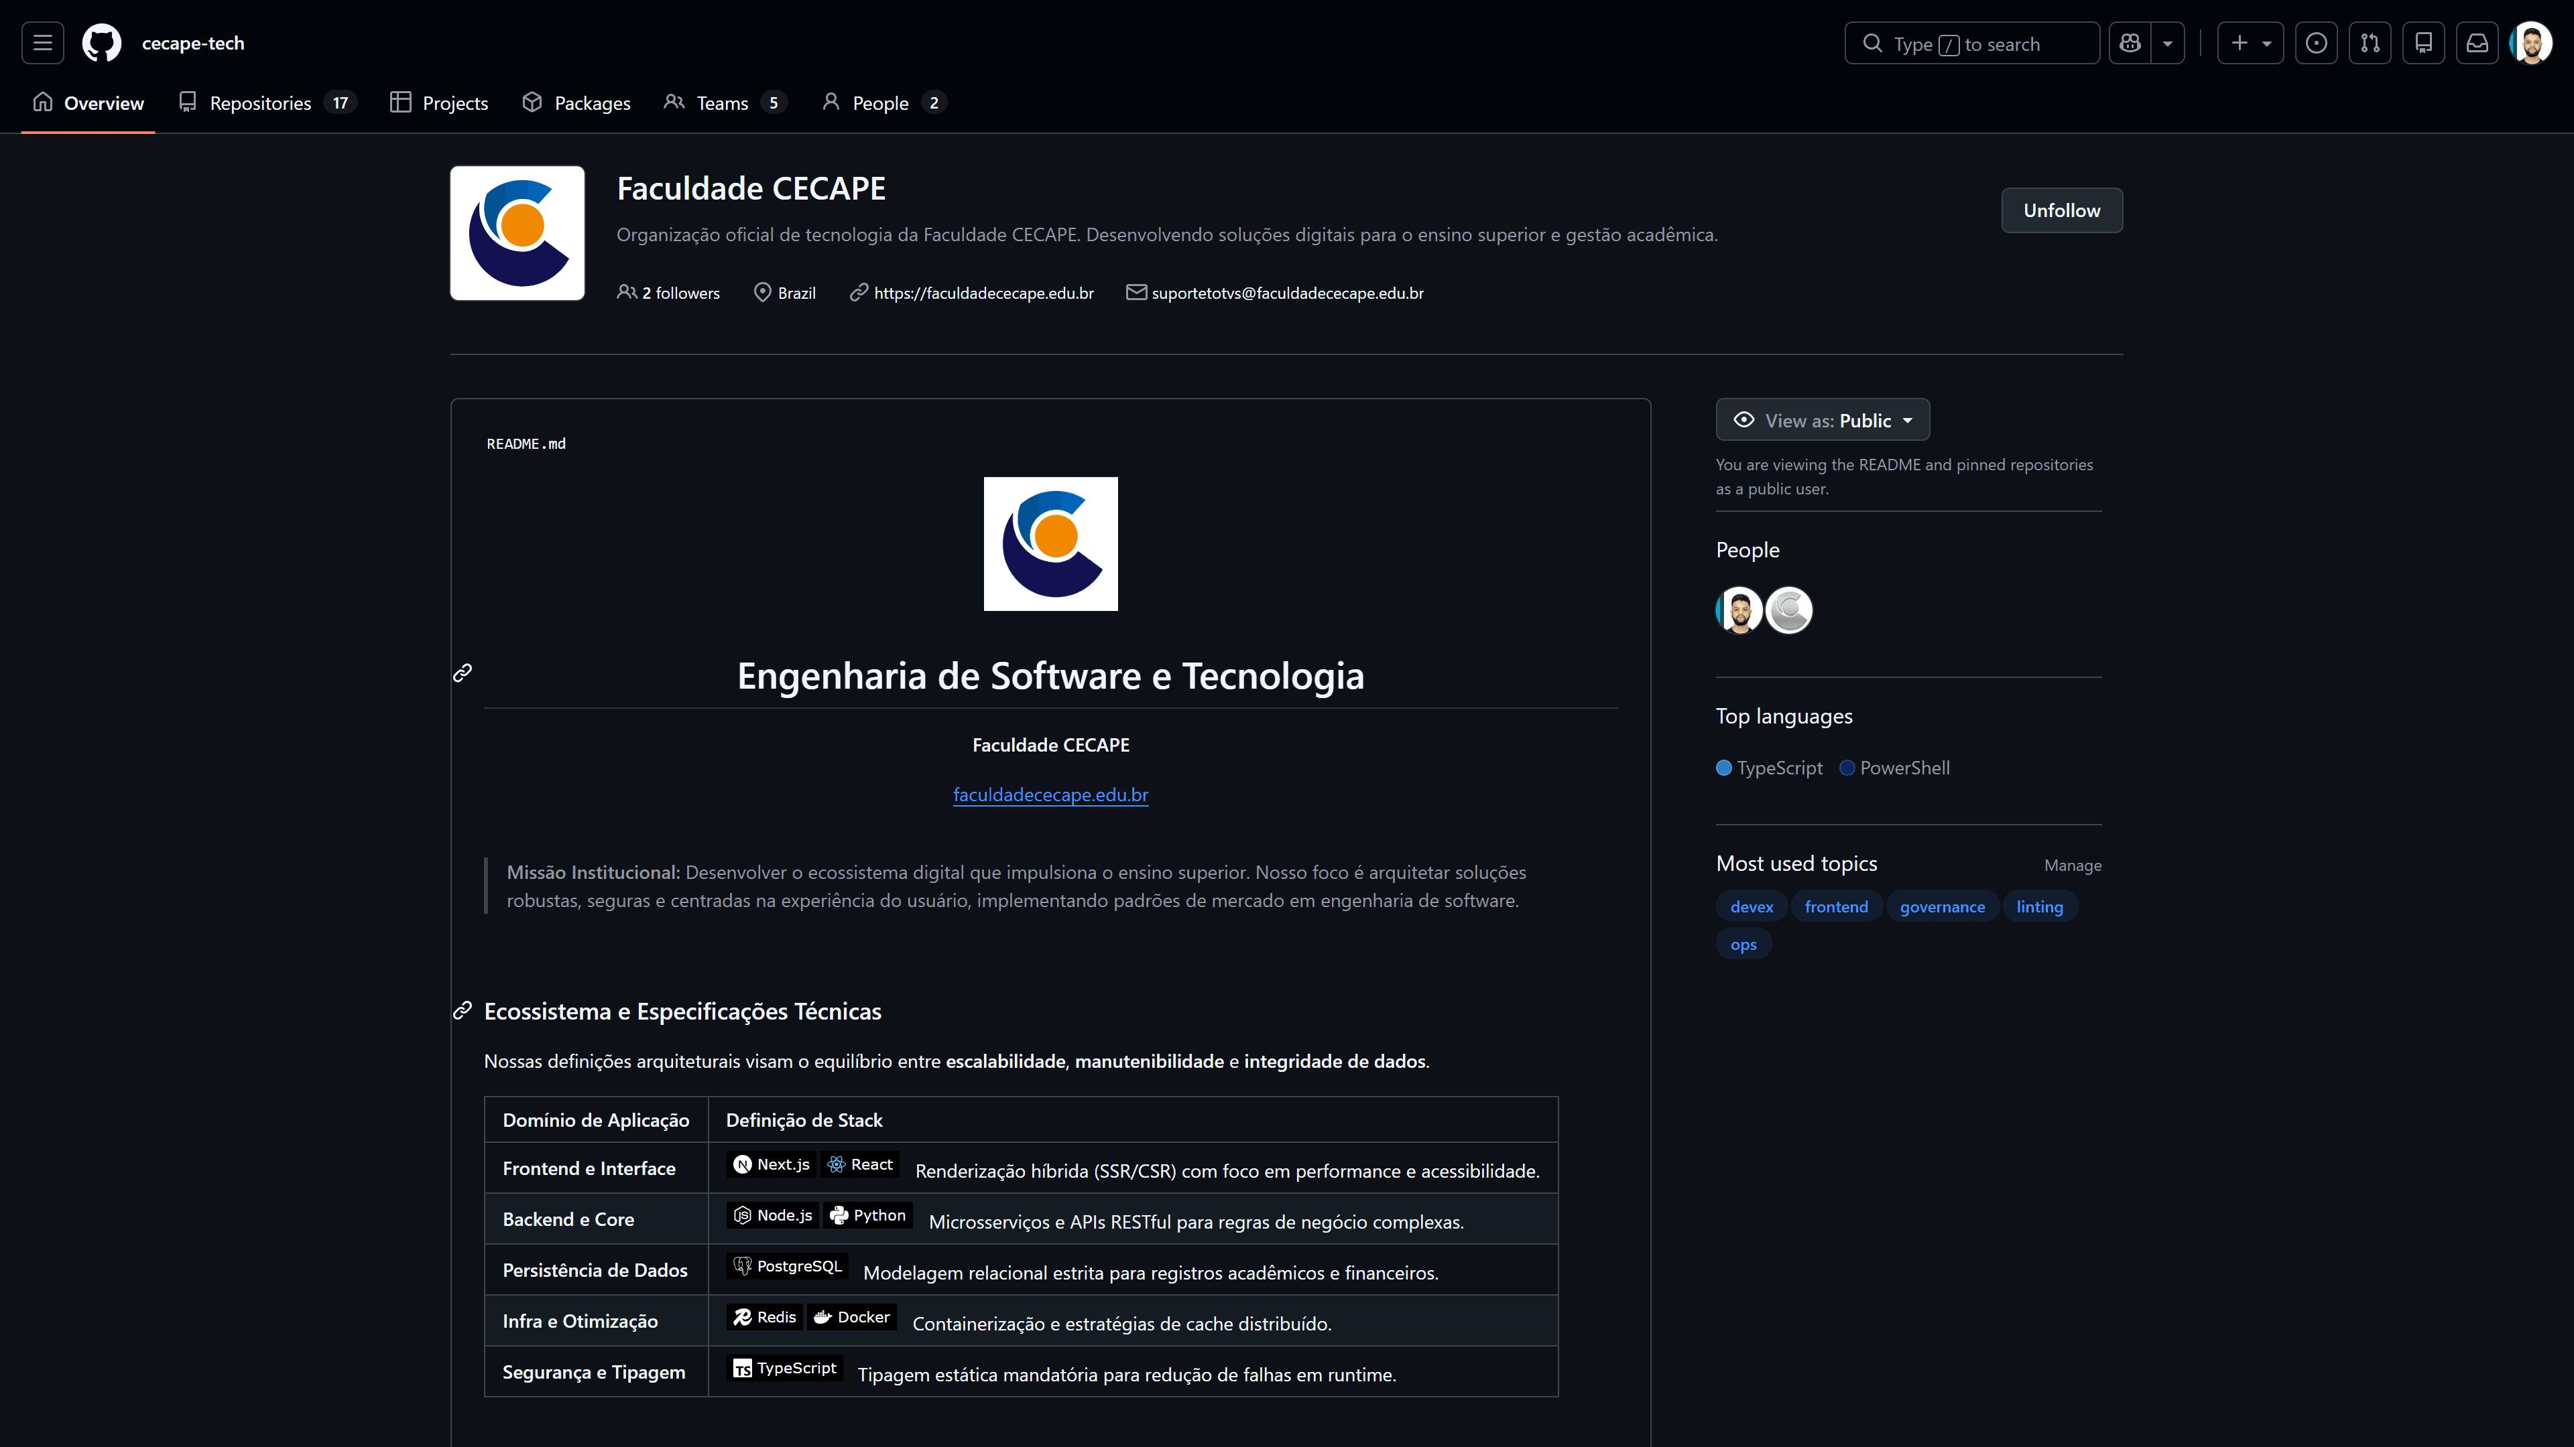2574x1447 pixels.
Task: Click the envelope icon beside the support email
Action: click(1135, 291)
